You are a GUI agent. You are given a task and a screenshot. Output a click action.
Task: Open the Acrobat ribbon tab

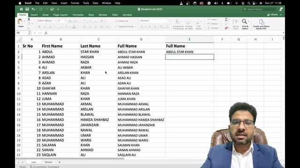(127, 15)
